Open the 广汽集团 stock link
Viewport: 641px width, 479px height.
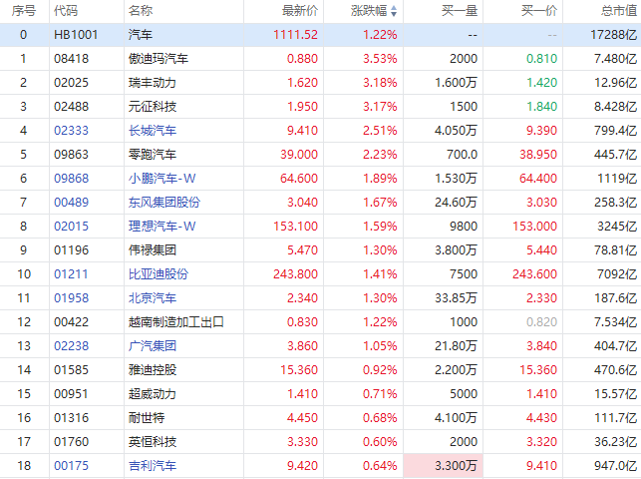[x=153, y=346]
